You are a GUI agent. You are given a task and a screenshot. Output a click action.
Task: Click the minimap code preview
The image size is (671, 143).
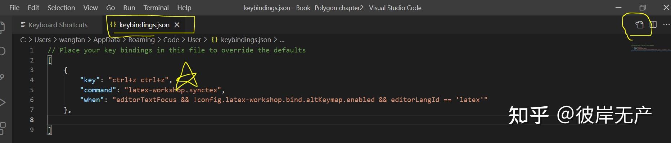(650, 49)
